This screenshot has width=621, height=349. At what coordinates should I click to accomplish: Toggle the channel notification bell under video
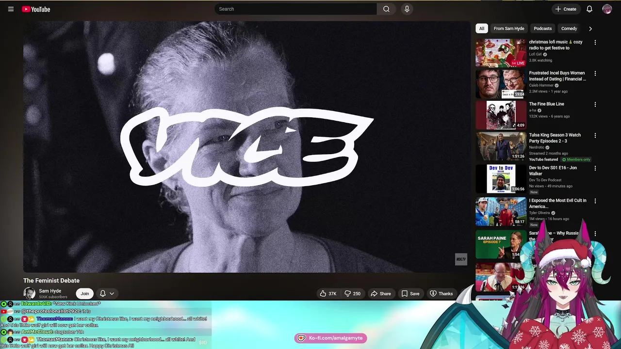[102, 293]
